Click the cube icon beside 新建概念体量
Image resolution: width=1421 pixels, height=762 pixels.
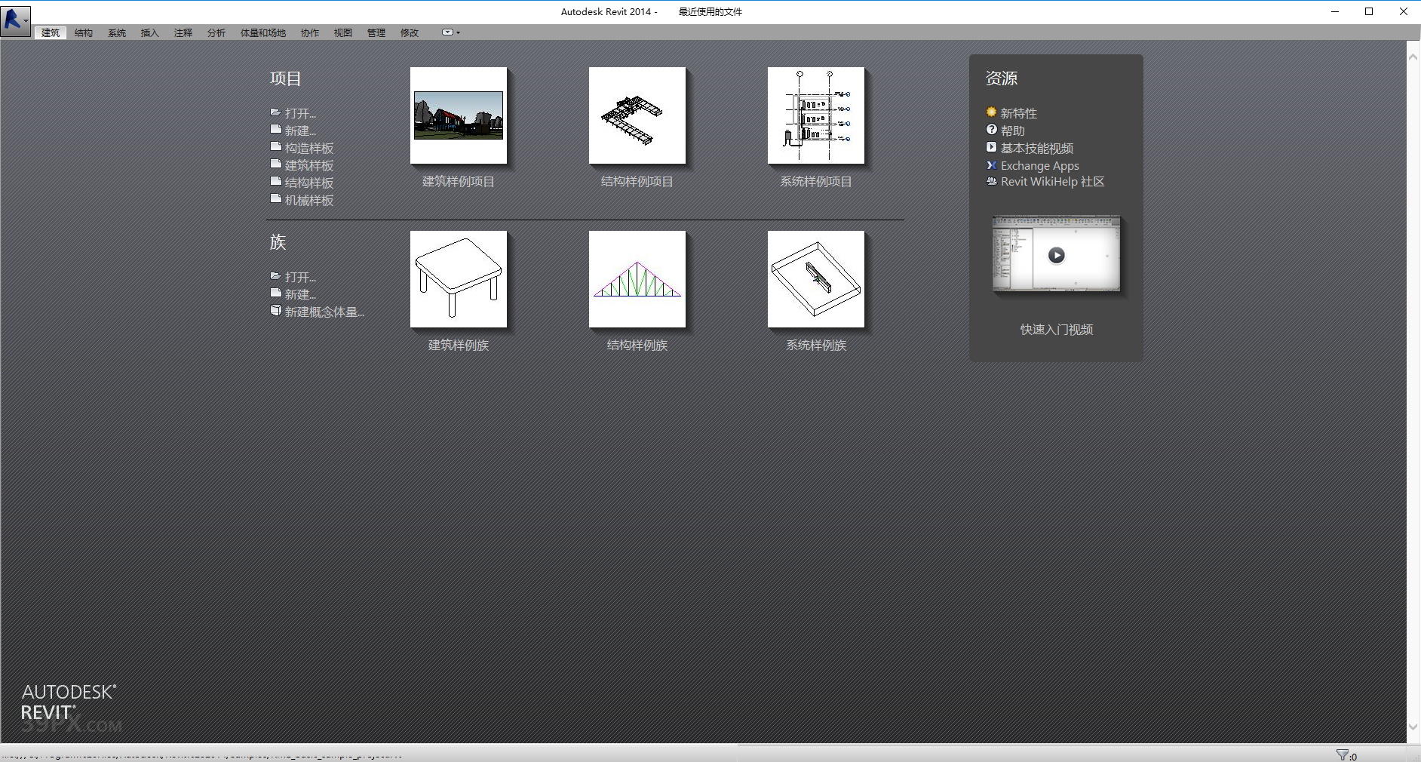pyautogui.click(x=276, y=309)
